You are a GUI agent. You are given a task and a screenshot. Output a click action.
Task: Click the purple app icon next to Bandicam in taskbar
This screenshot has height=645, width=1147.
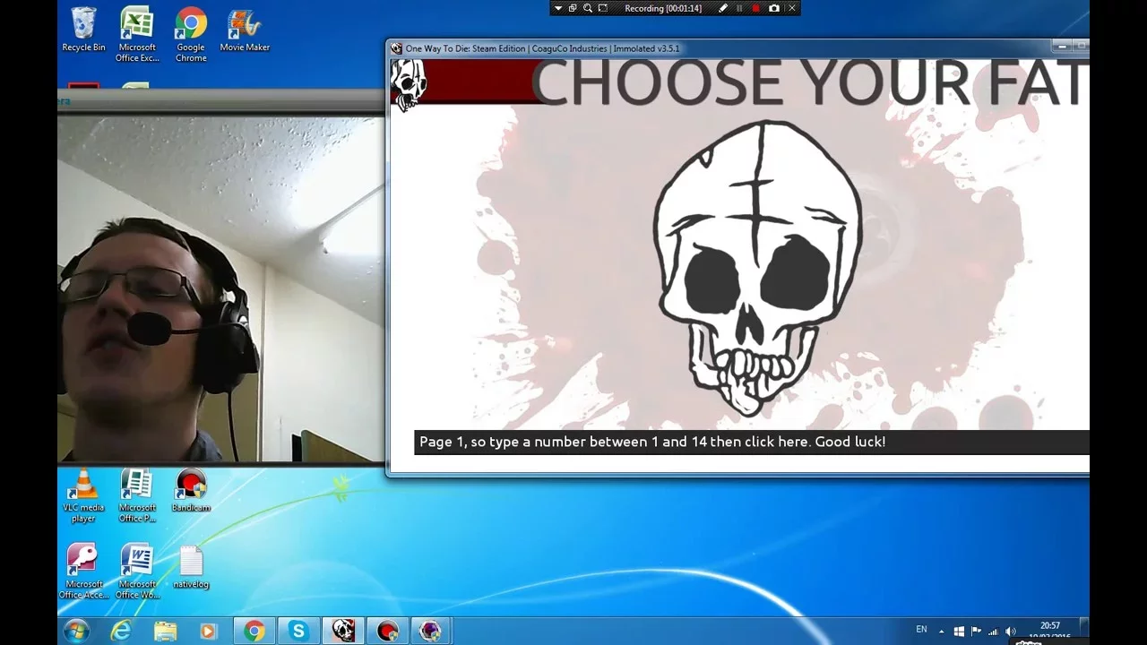tap(431, 632)
